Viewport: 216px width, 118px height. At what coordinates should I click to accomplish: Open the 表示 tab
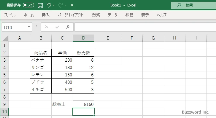coord(145,15)
